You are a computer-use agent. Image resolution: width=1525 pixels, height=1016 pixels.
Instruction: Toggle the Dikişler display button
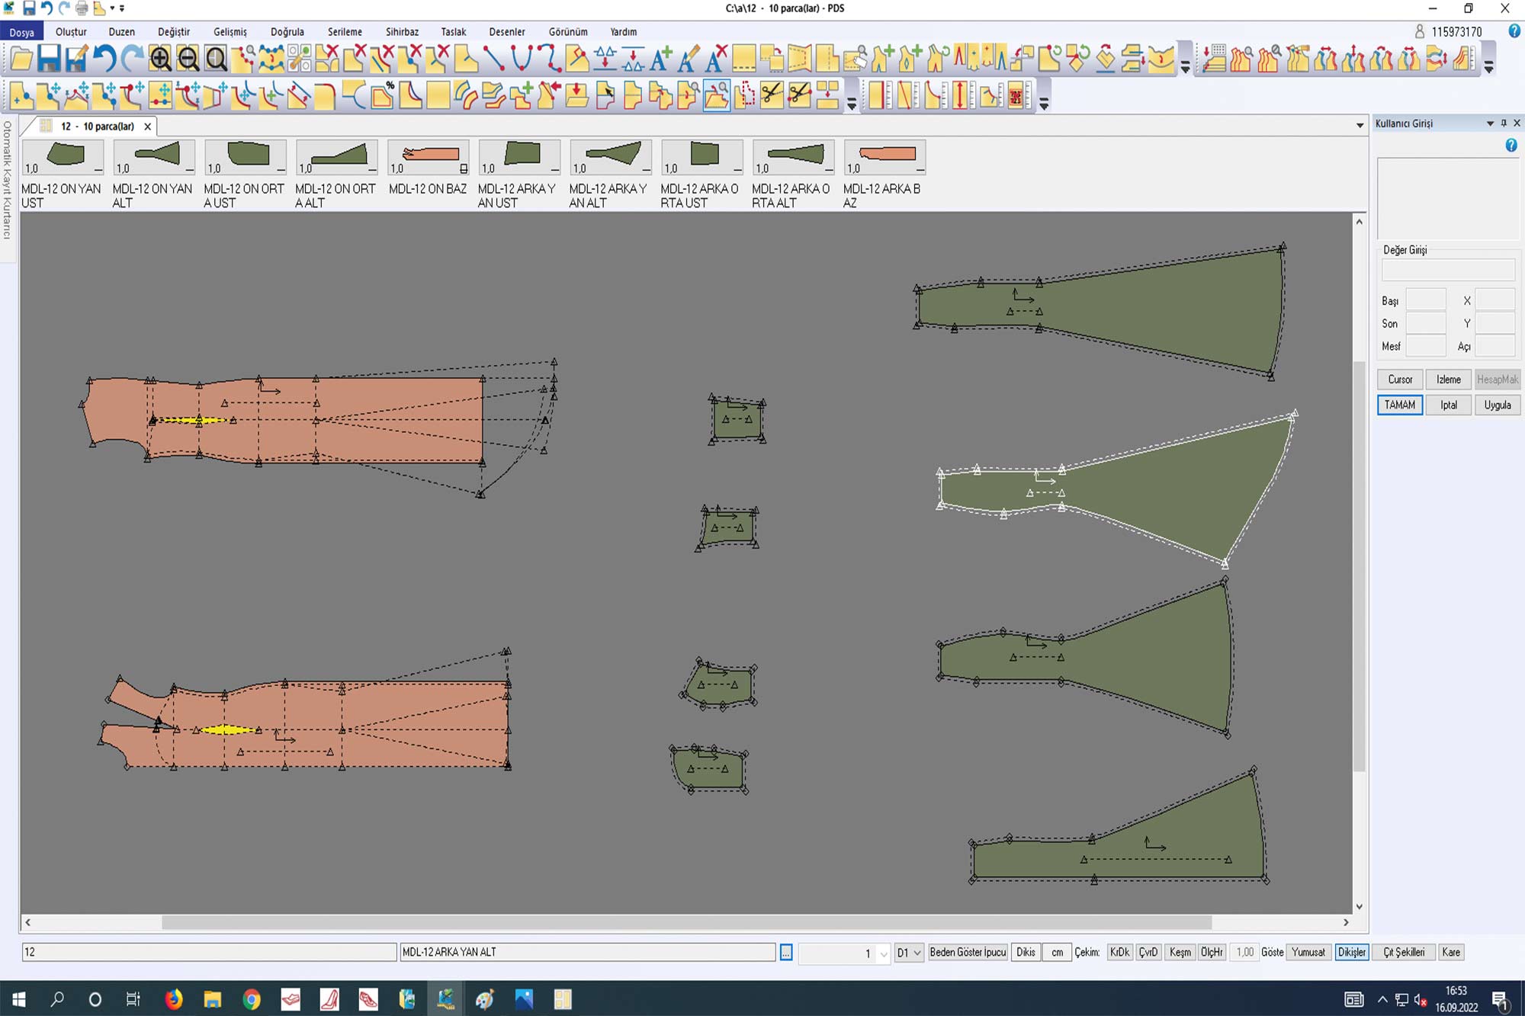point(1351,952)
